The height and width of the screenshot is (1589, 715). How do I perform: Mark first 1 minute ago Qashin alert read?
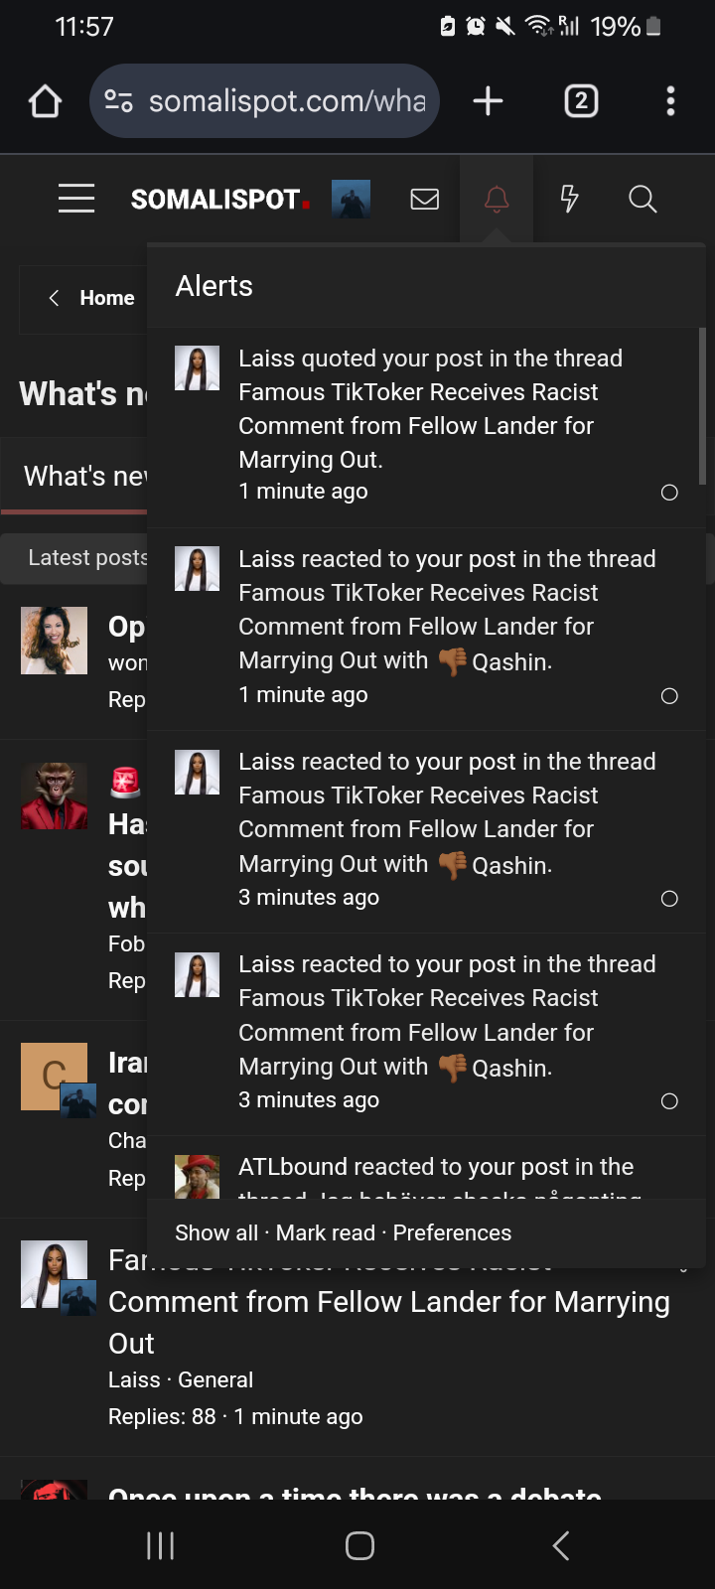point(669,696)
